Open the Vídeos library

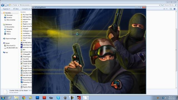click(8, 34)
